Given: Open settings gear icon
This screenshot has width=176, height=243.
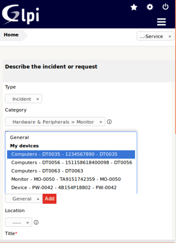Looking at the screenshot, I should [150, 7].
